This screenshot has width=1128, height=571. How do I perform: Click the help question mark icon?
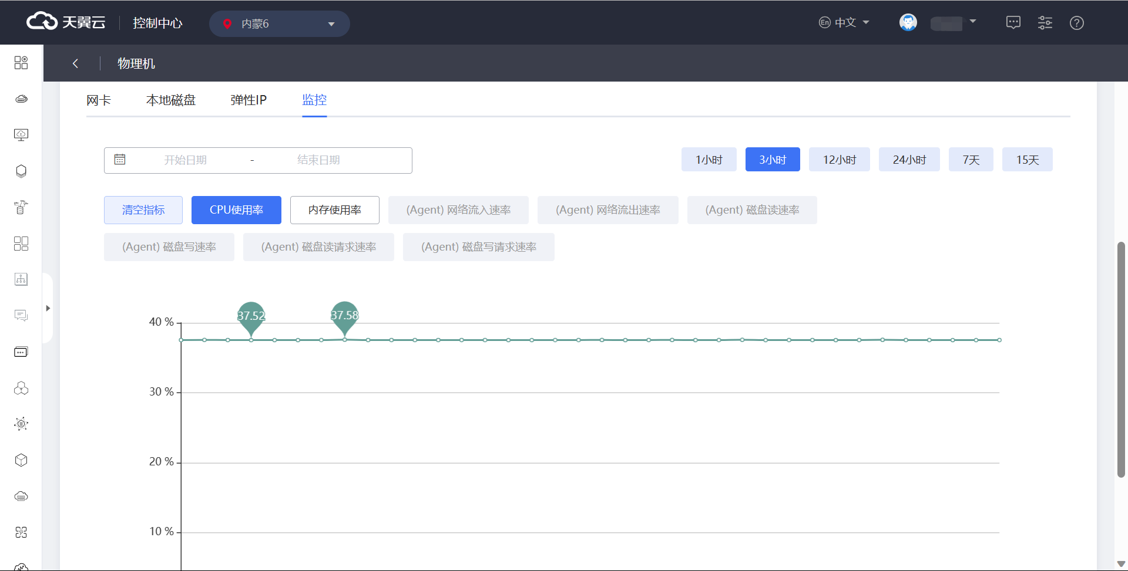pyautogui.click(x=1076, y=23)
